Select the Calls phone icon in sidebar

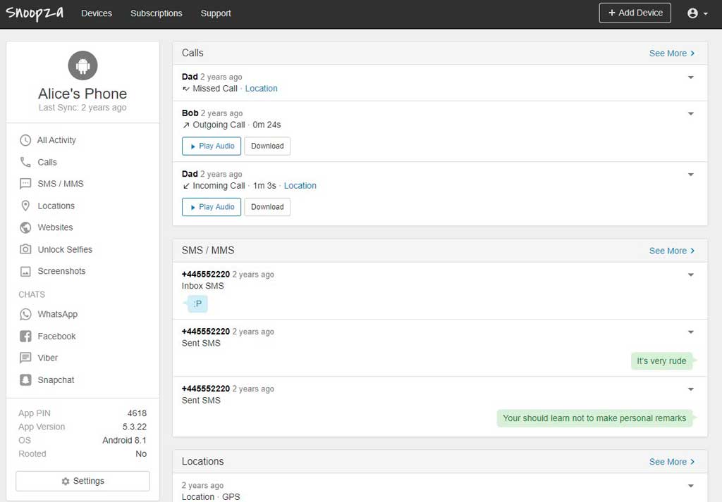coord(25,162)
